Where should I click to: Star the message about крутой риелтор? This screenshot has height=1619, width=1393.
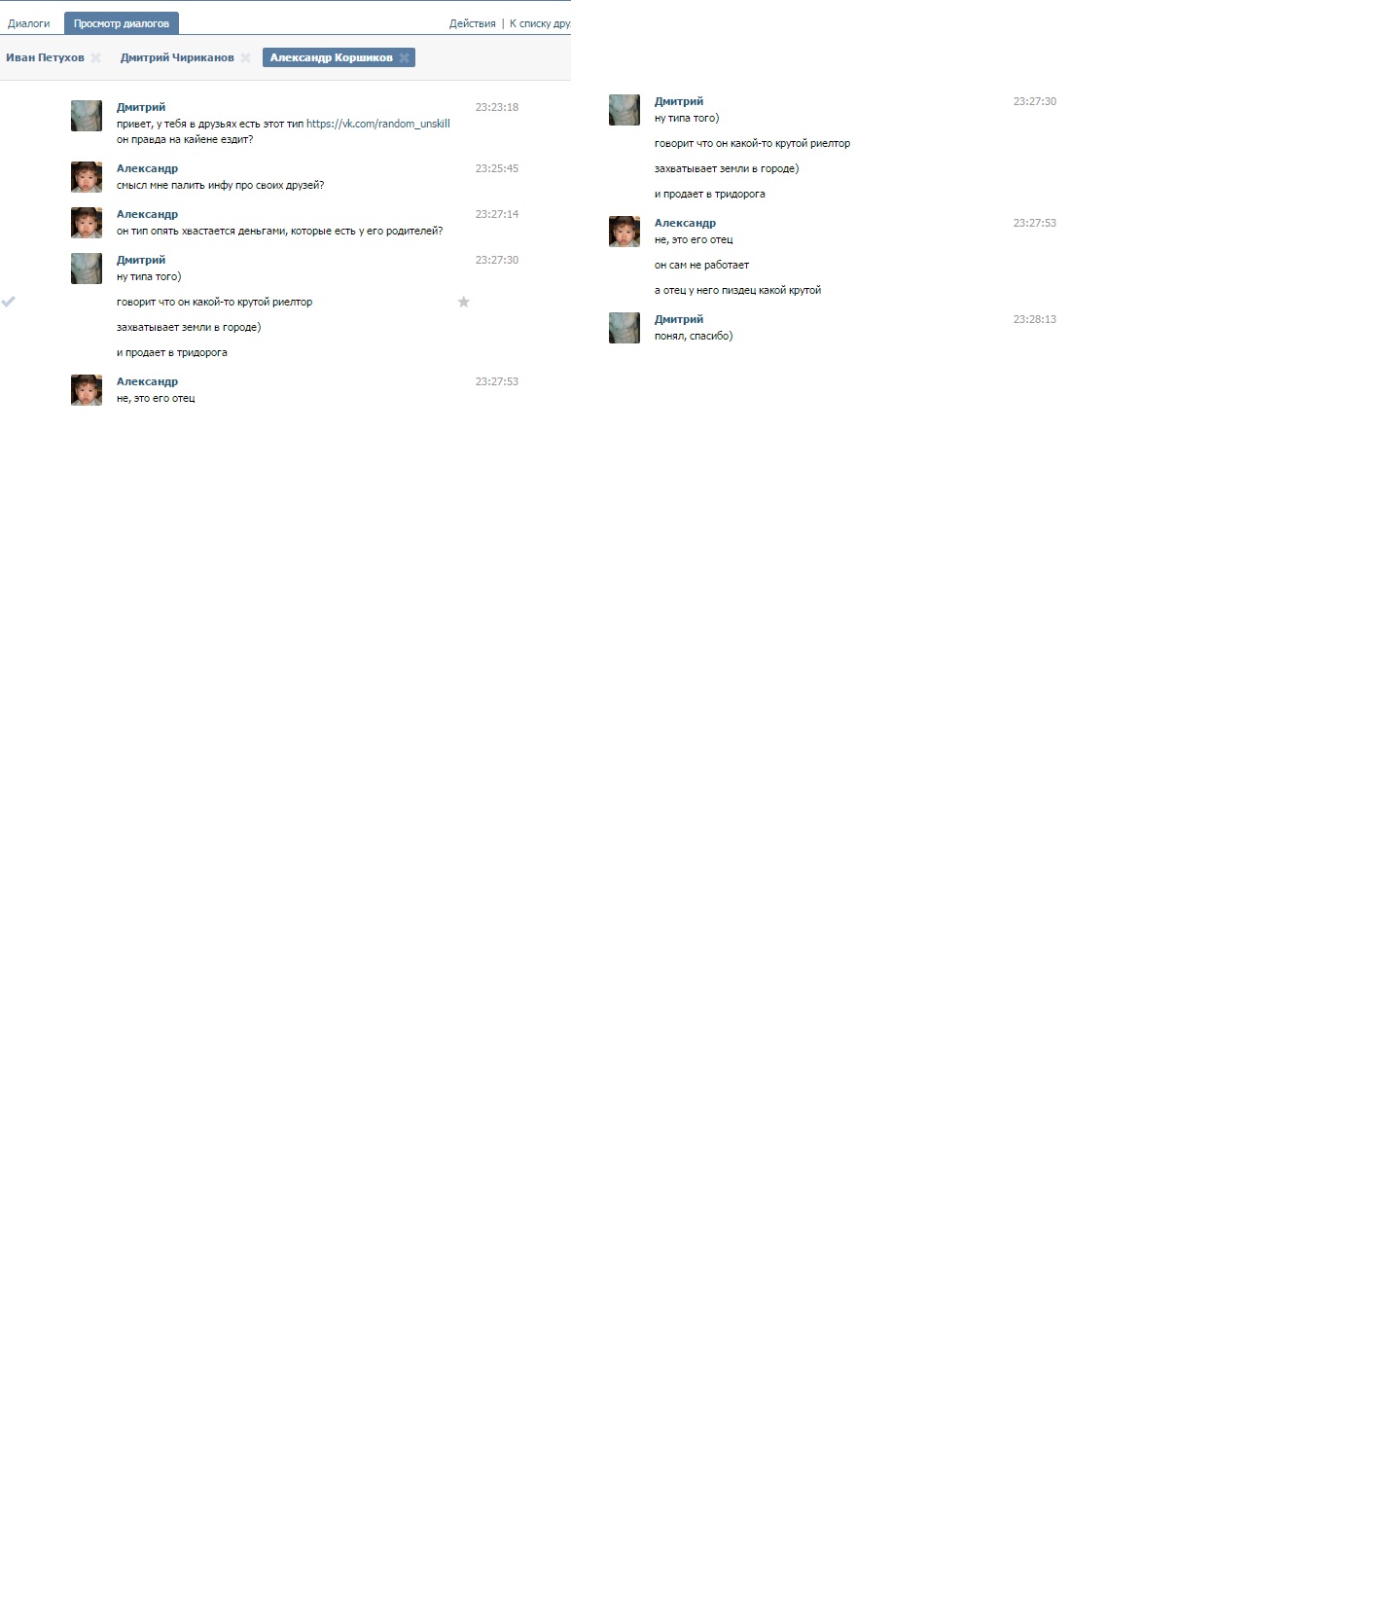point(464,303)
